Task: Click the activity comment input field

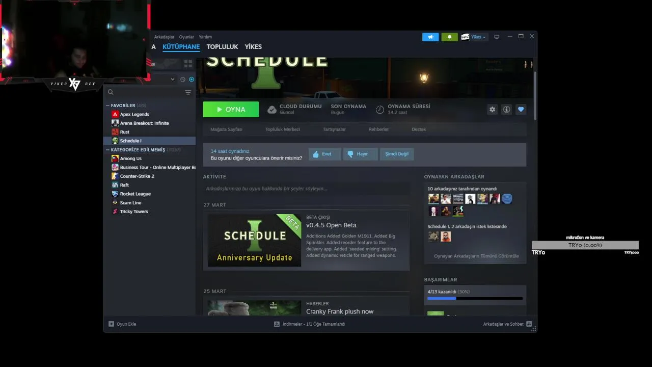Action: (x=306, y=189)
